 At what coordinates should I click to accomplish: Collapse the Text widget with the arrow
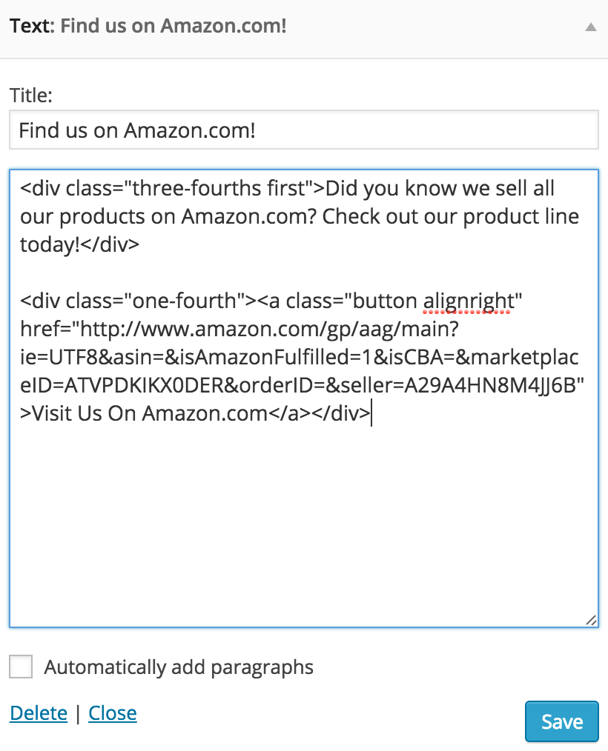tap(591, 27)
